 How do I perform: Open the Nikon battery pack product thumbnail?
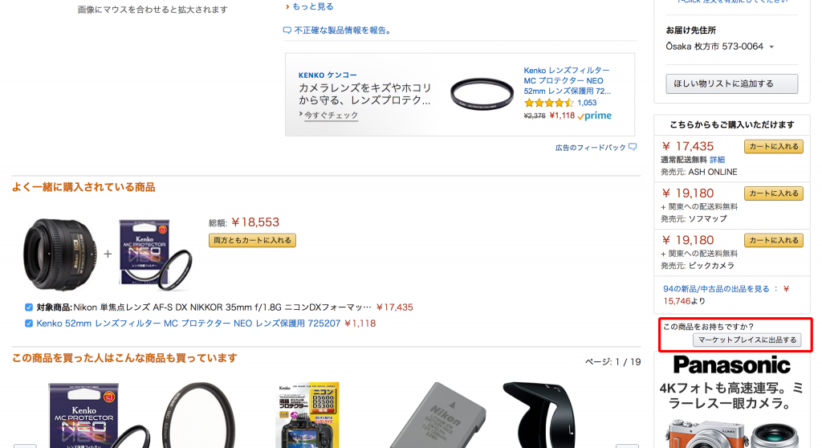coord(437,415)
